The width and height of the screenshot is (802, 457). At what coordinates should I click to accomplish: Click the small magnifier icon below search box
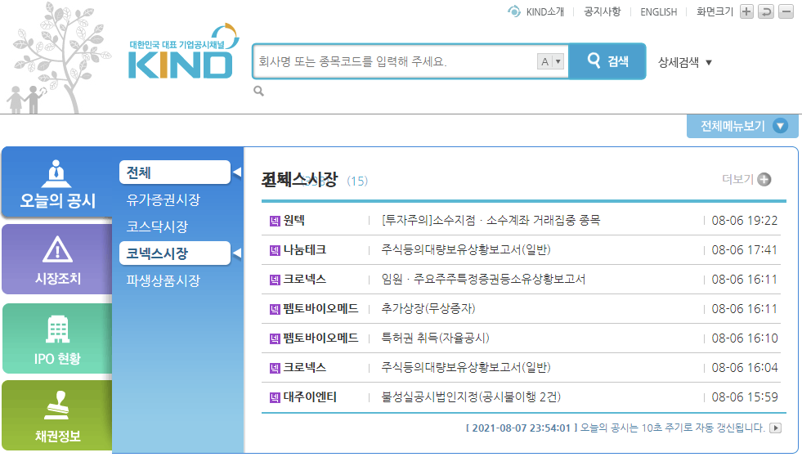point(259,91)
